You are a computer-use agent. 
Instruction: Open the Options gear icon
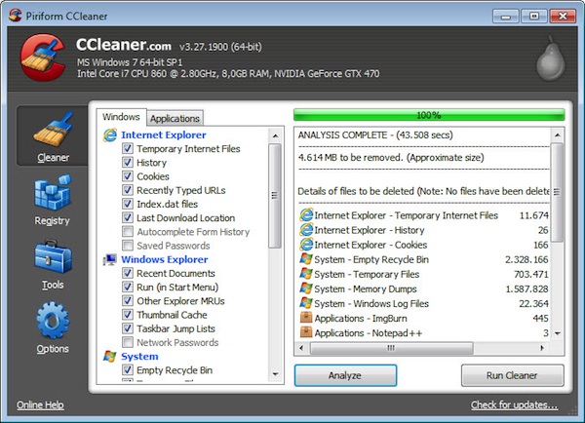coord(53,321)
